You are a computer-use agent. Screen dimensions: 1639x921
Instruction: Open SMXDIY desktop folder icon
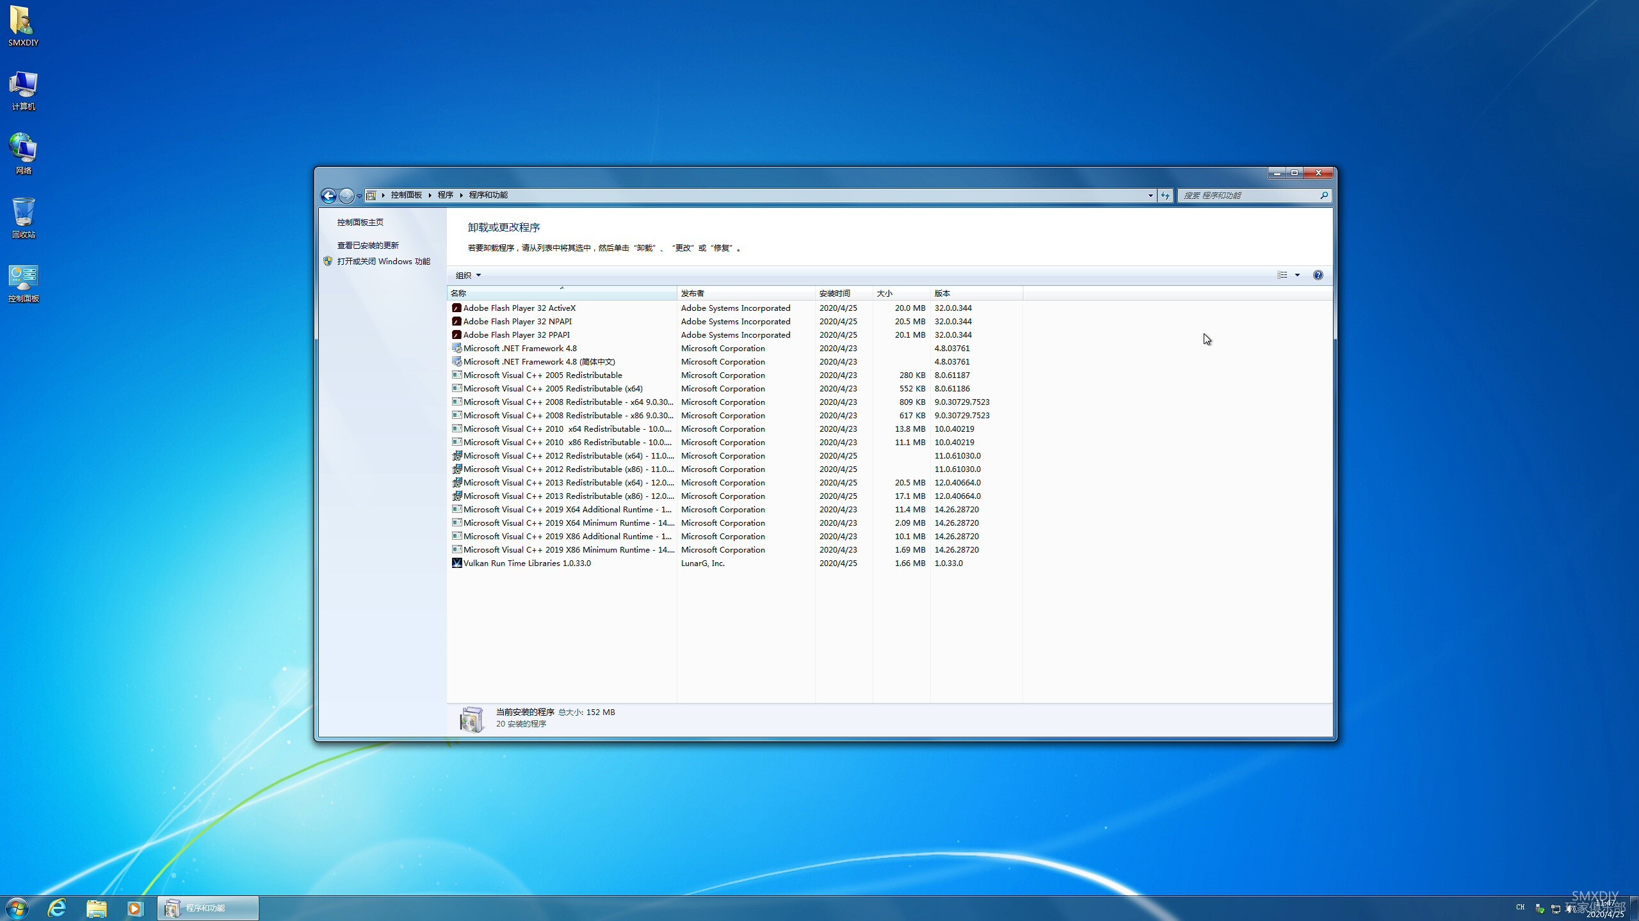click(x=23, y=26)
